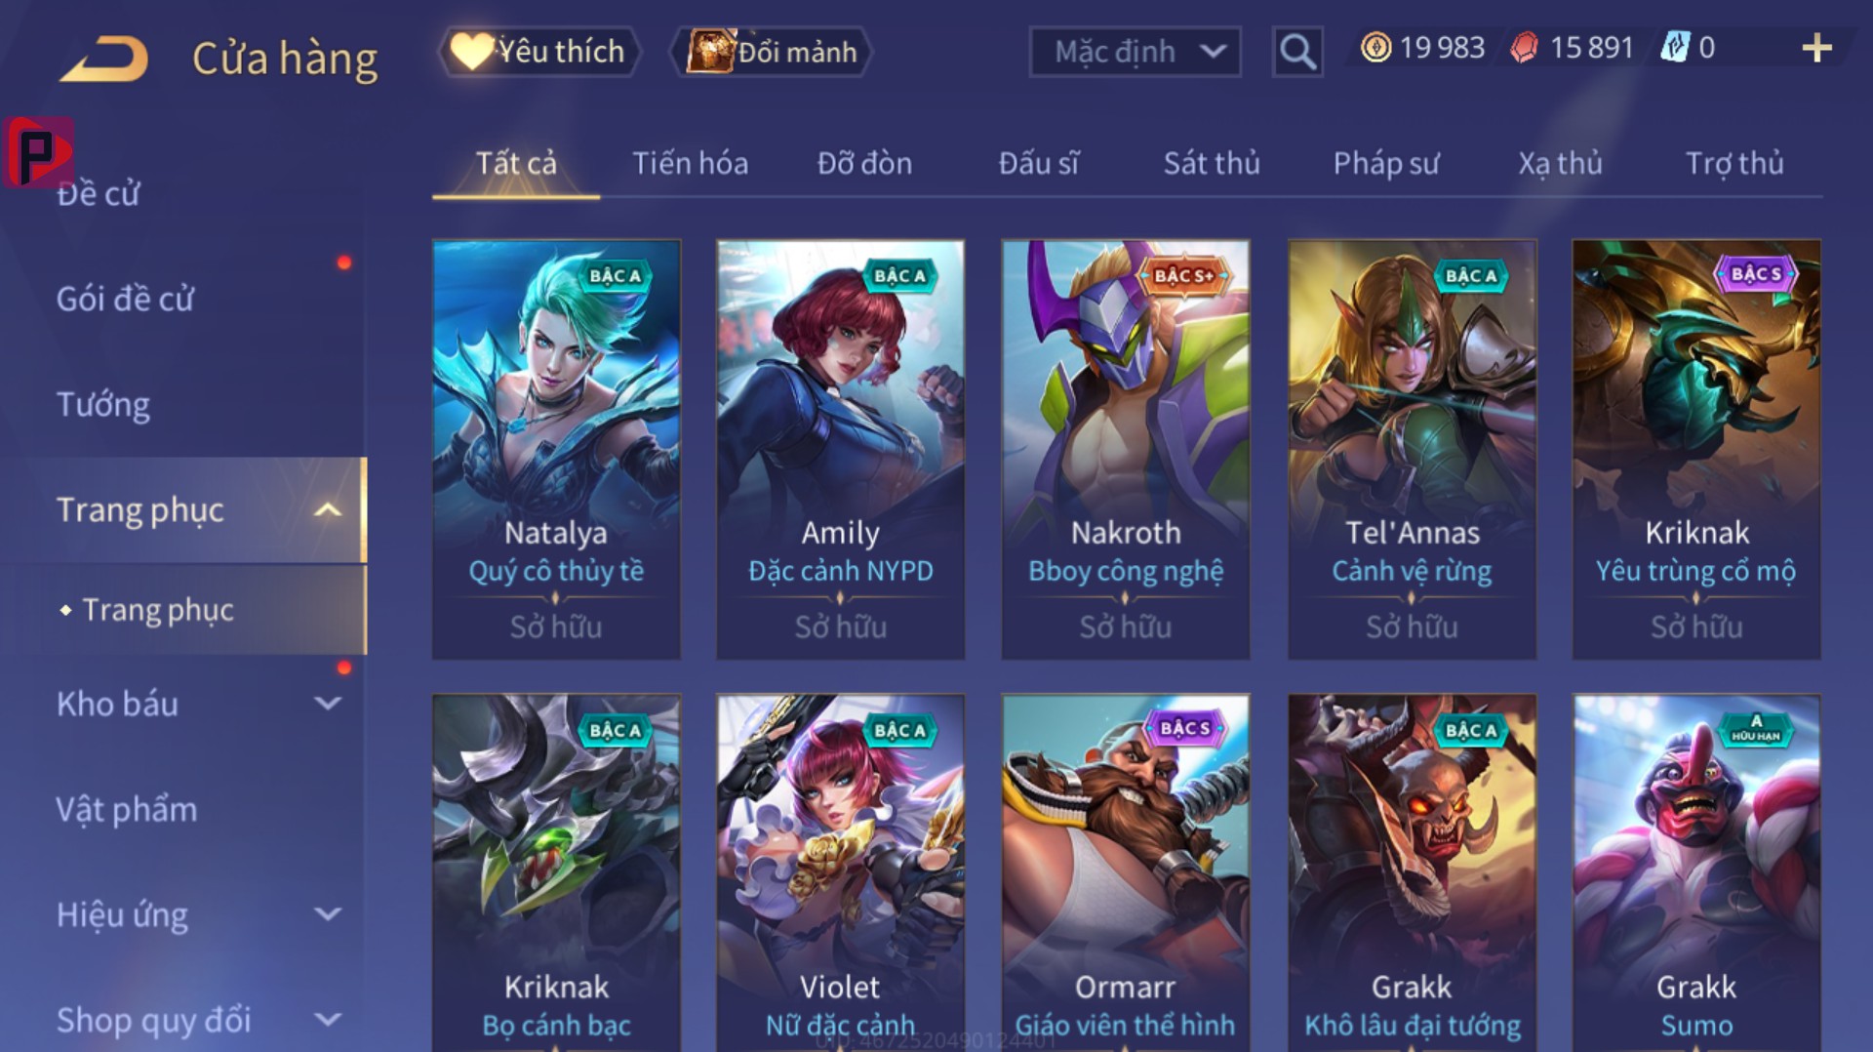Screen dimensions: 1873x1052
Task: Click the back arrow icon
Action: (x=104, y=59)
